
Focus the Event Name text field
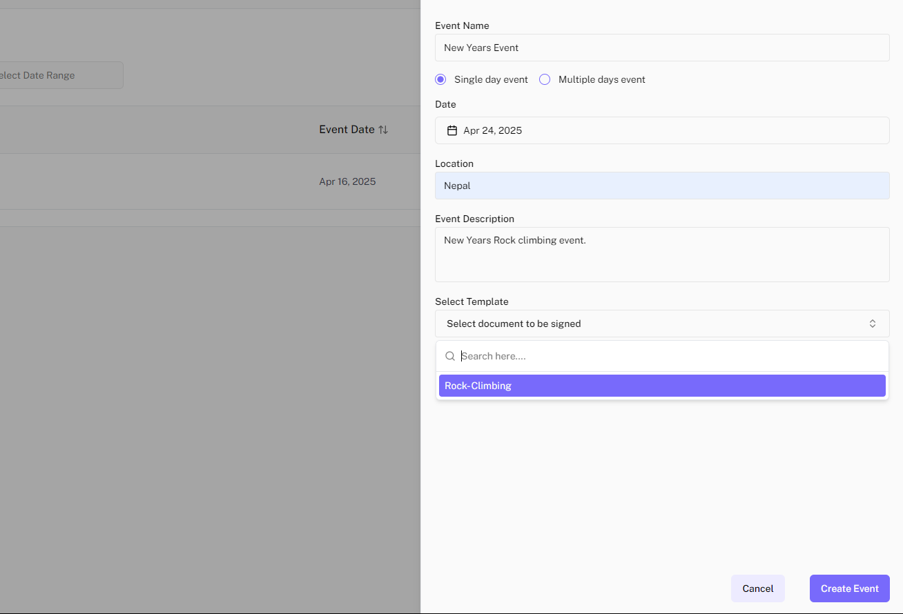click(661, 48)
